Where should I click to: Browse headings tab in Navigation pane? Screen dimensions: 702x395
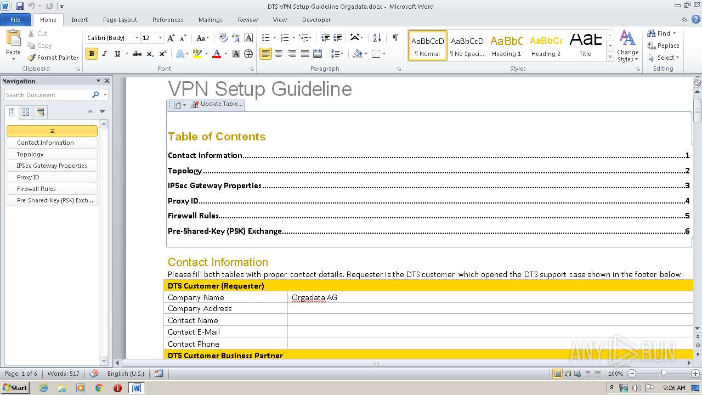coord(12,112)
